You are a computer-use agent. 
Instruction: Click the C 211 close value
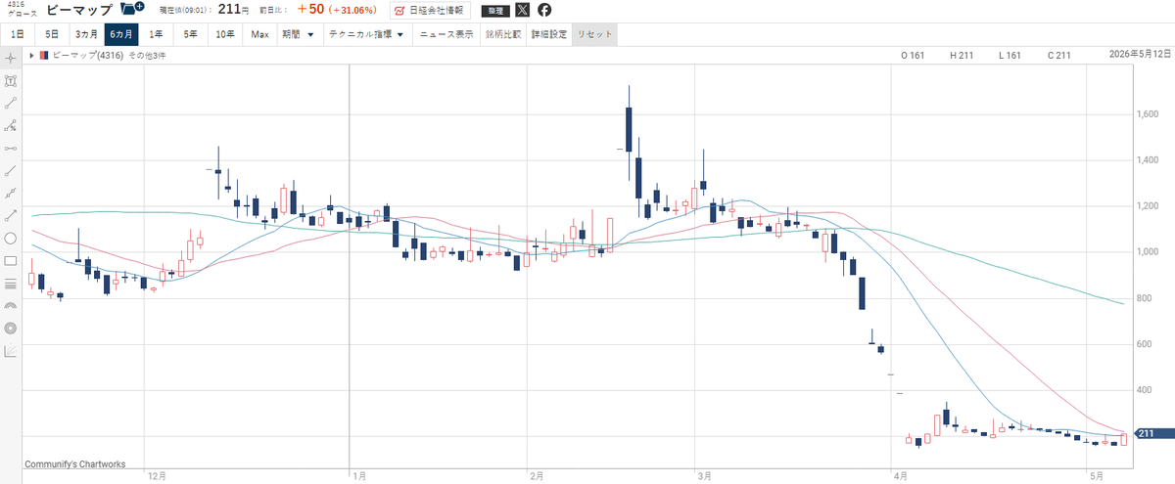1058,56
